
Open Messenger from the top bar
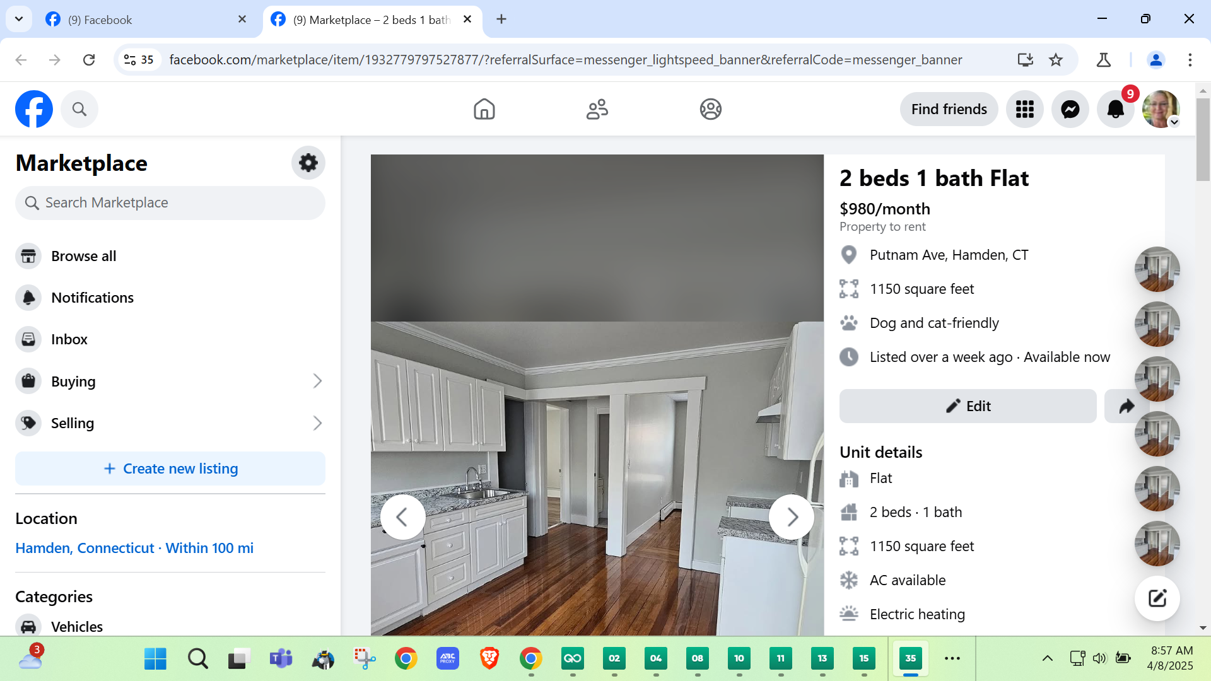tap(1070, 109)
